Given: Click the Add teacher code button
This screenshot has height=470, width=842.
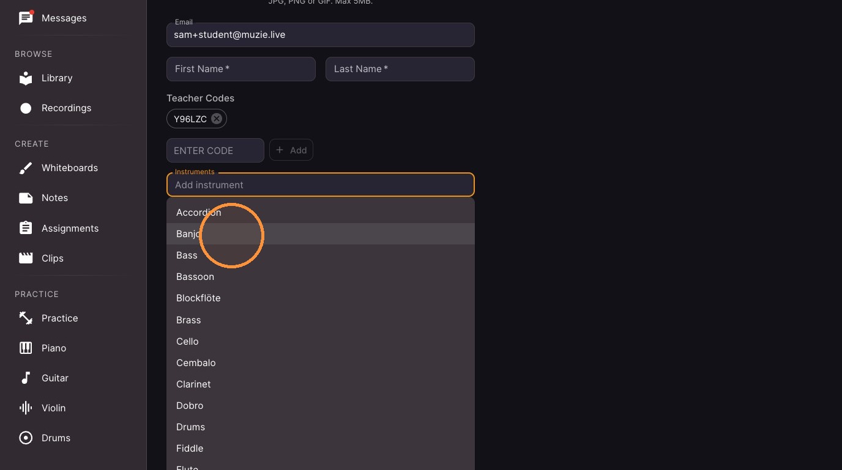Looking at the screenshot, I should 291,150.
